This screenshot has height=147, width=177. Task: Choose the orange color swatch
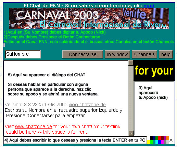[x=168, y=138]
